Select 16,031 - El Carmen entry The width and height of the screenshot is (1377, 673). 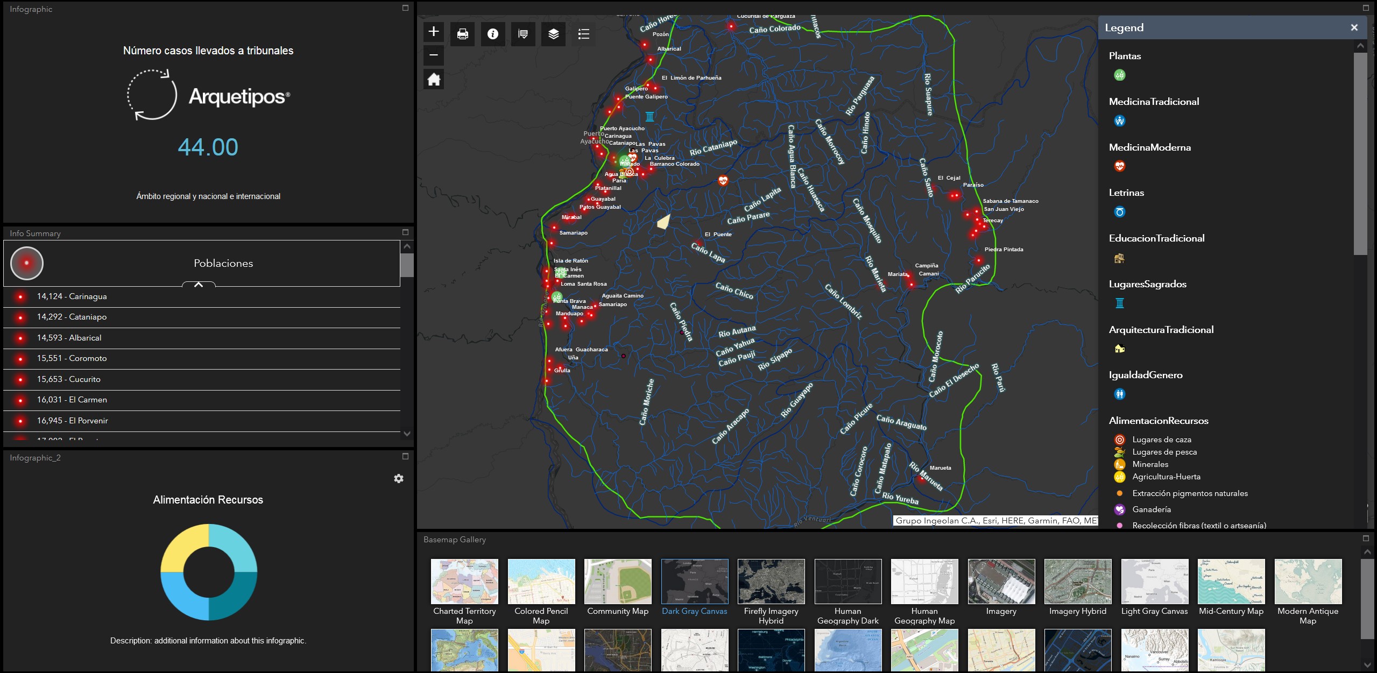point(202,400)
